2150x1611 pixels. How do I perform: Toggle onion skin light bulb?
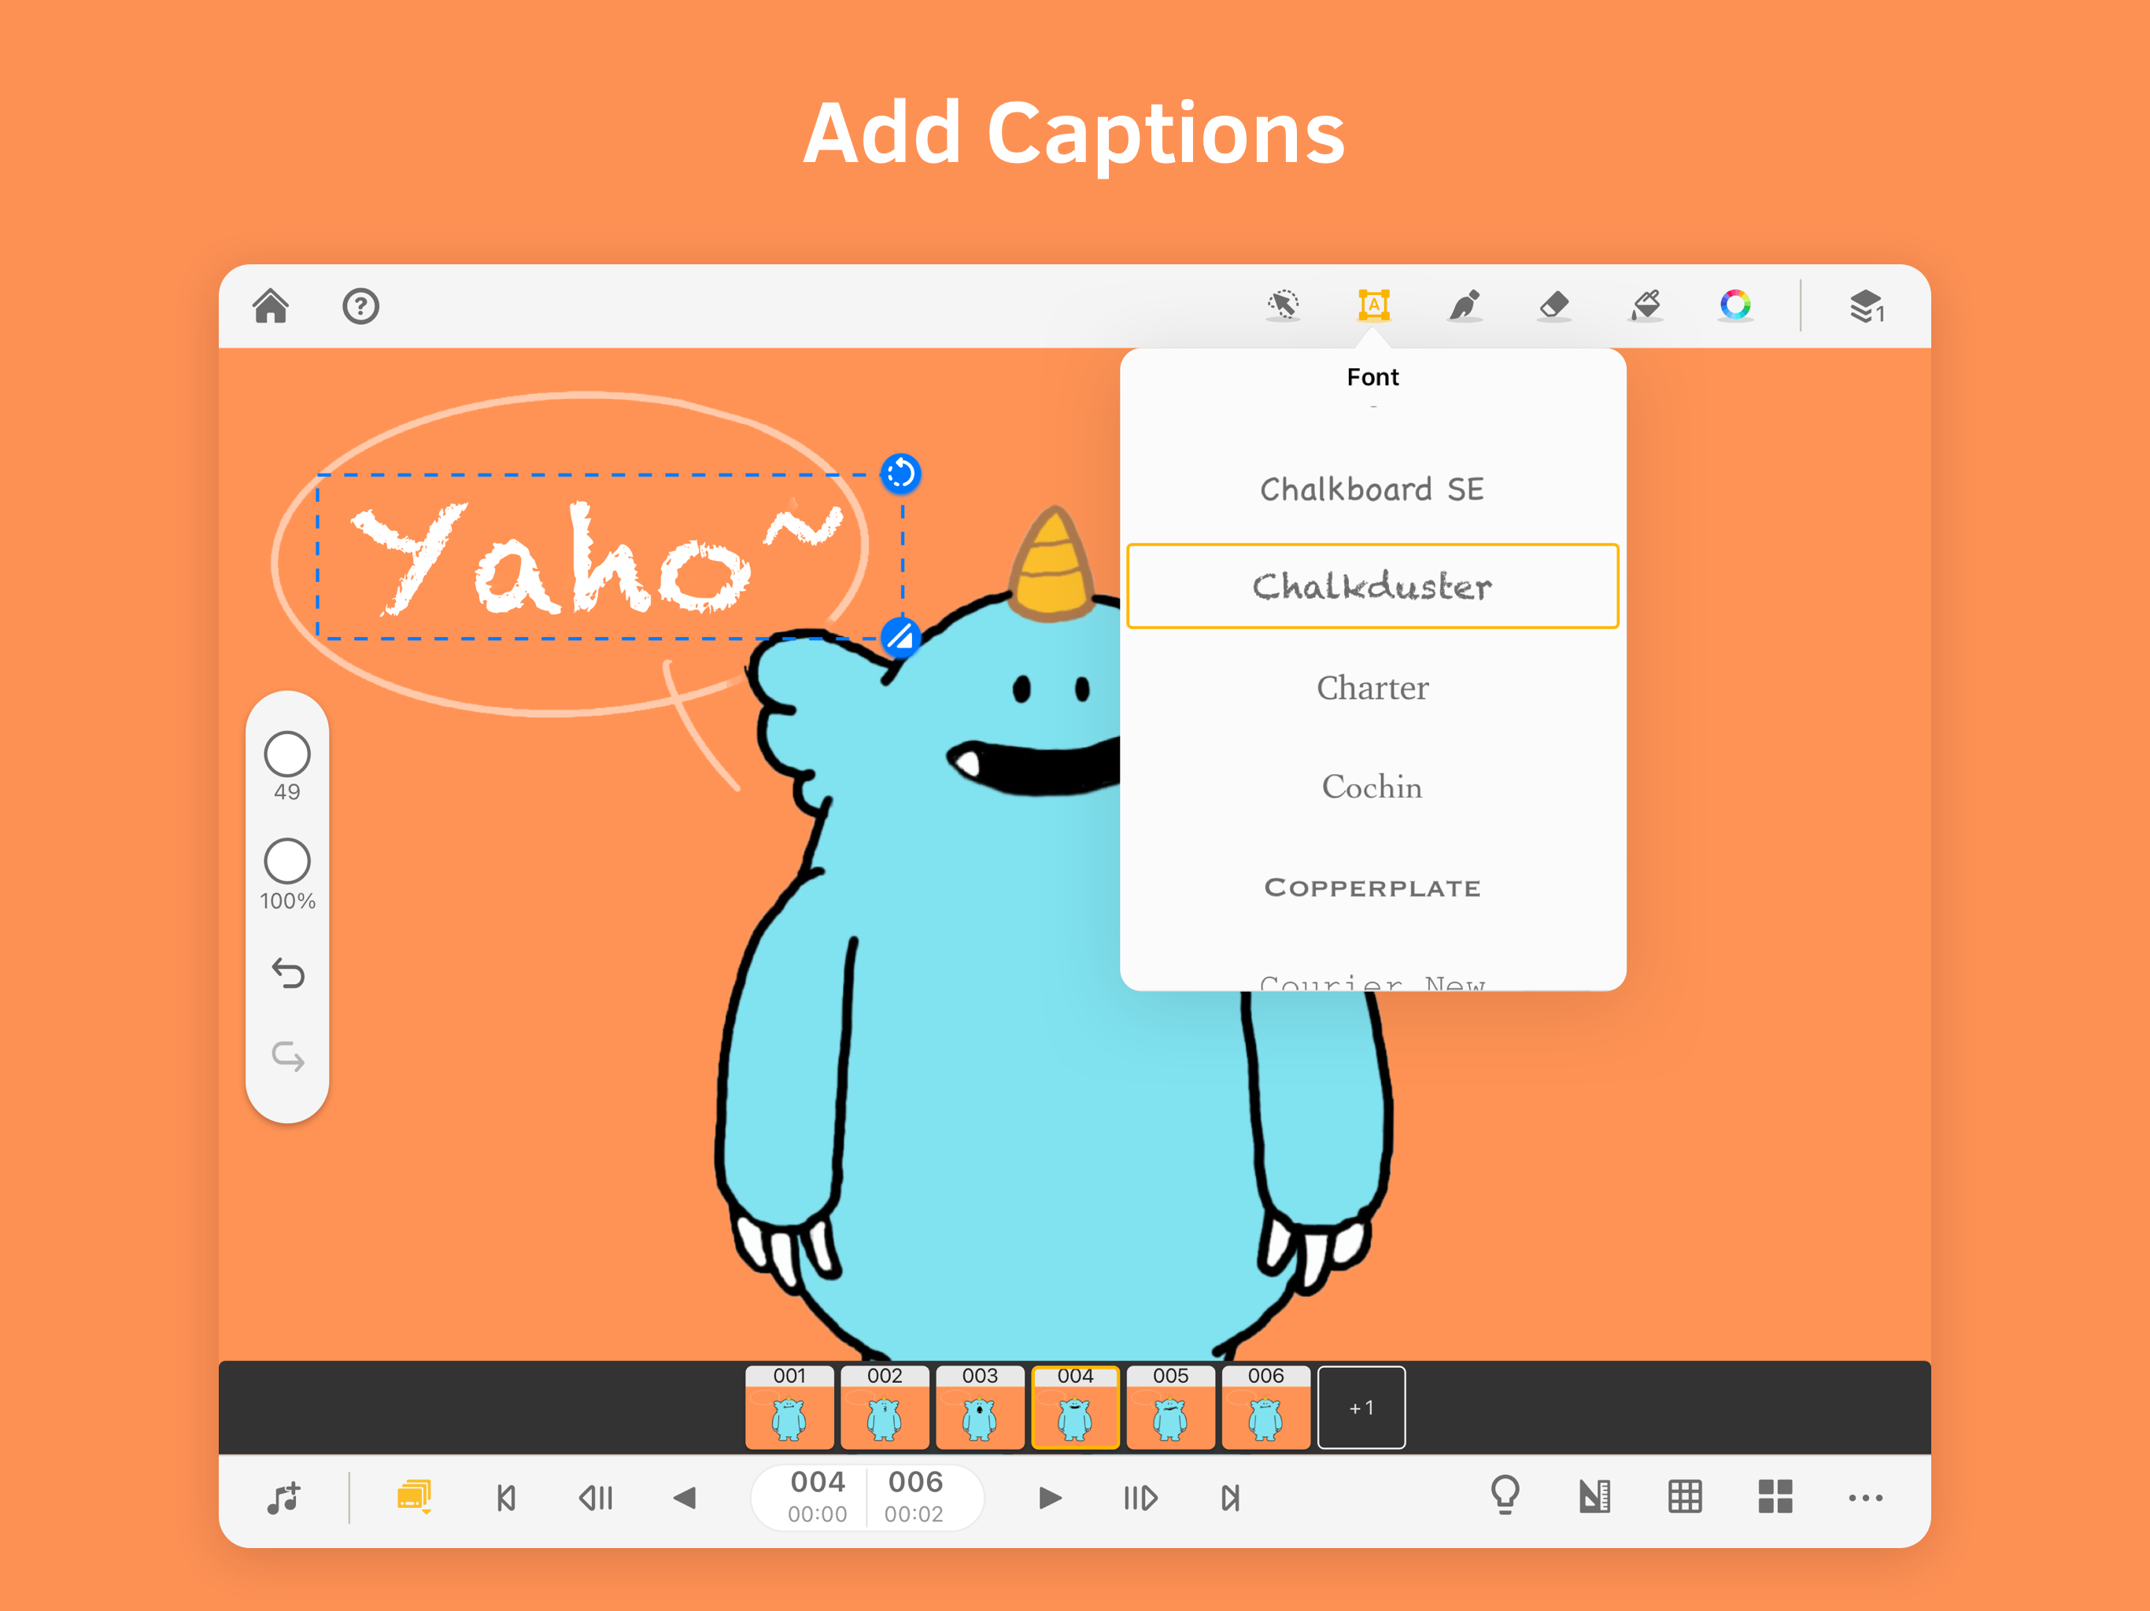[x=1505, y=1496]
